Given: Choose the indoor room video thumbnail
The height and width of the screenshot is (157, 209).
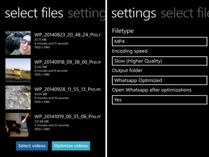Looking at the screenshot, I should (x=18, y=125).
